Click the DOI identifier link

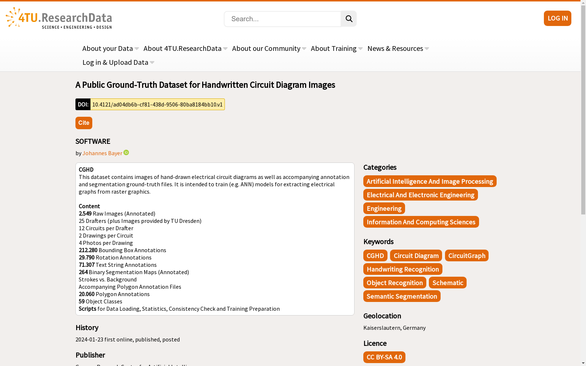pos(157,104)
